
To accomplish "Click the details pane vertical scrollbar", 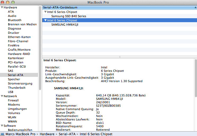I will click(196, 78).
